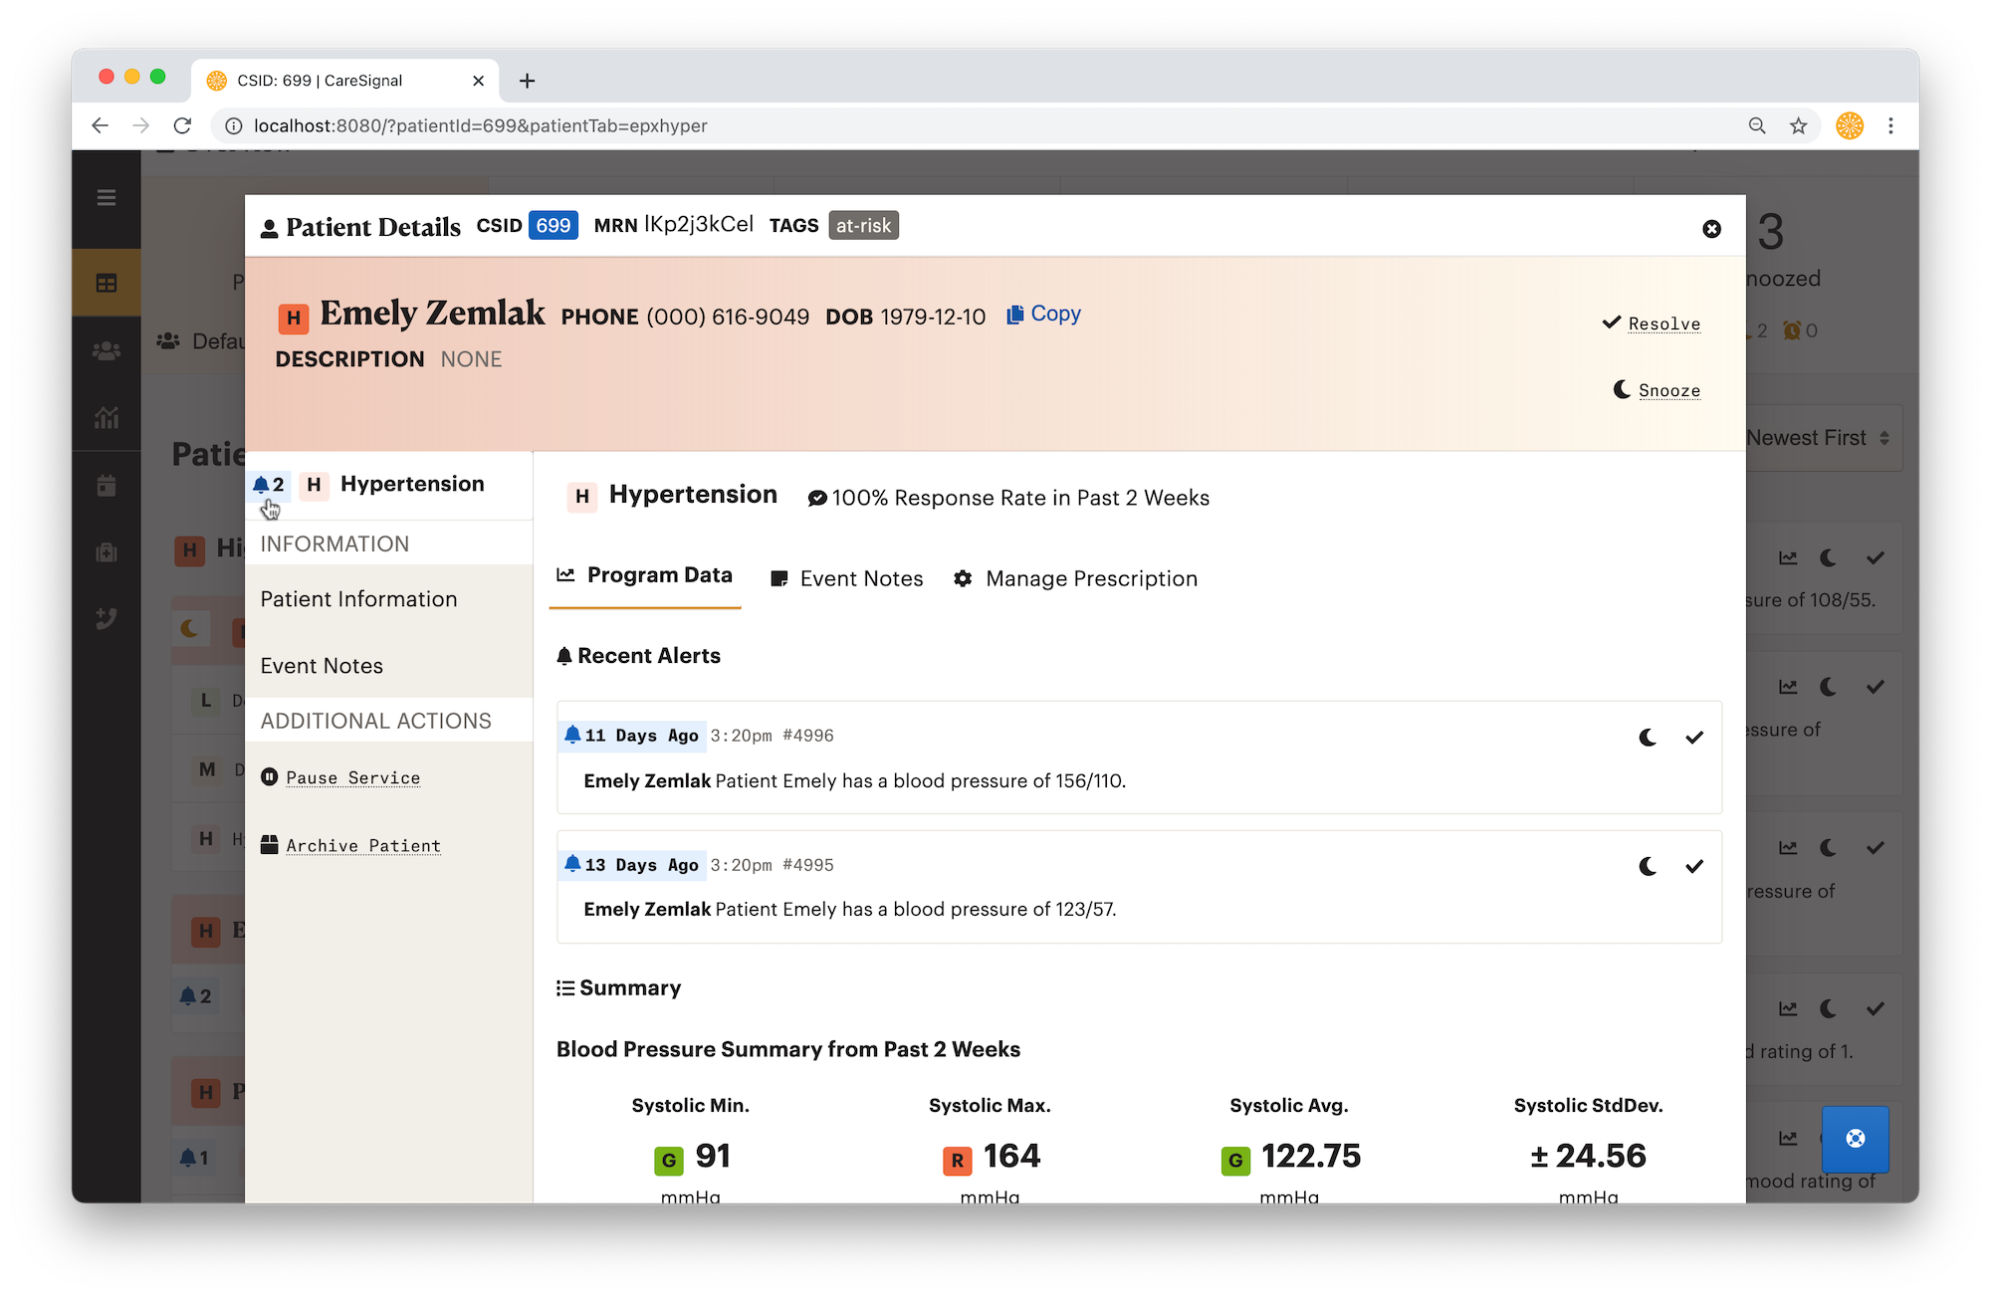Click the CSID 699 badge

[553, 226]
